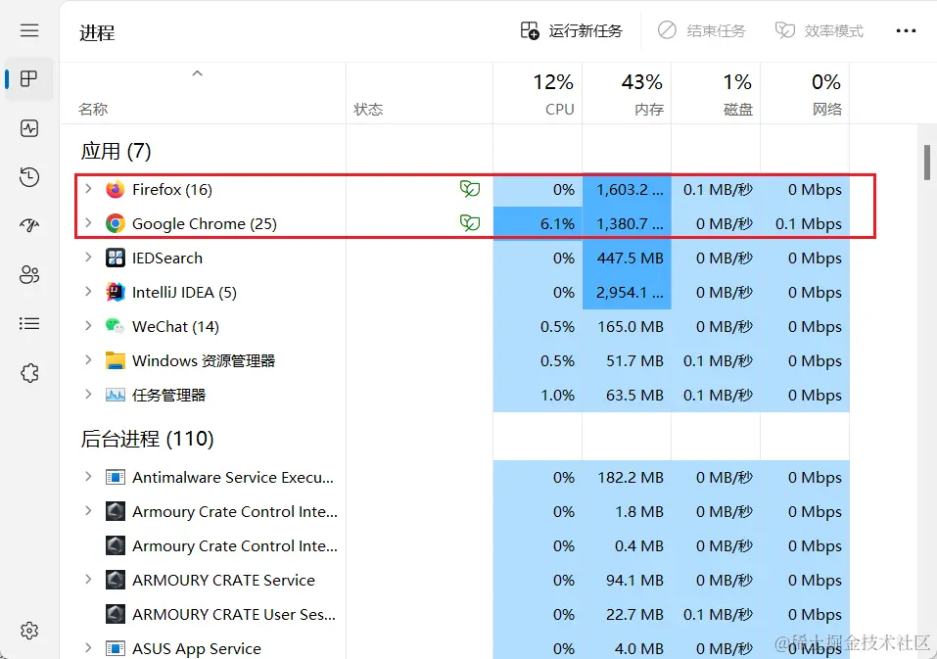Click the IntelliJ IDEA app icon
The width and height of the screenshot is (937, 659).
point(116,292)
